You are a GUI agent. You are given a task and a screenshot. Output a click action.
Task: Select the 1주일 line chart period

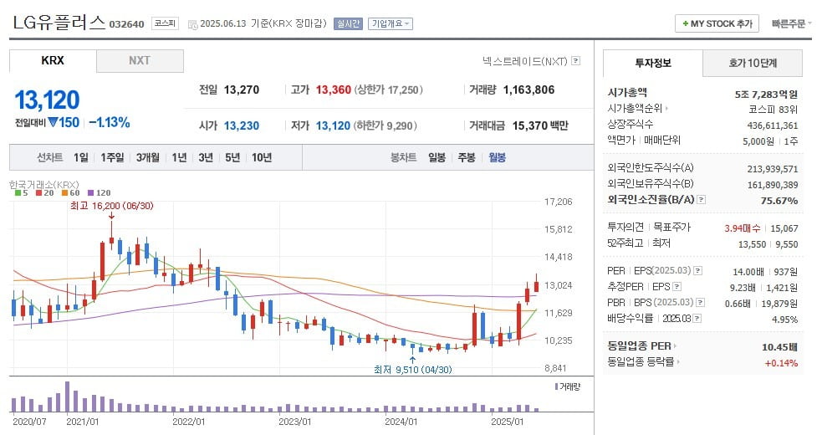click(x=112, y=157)
